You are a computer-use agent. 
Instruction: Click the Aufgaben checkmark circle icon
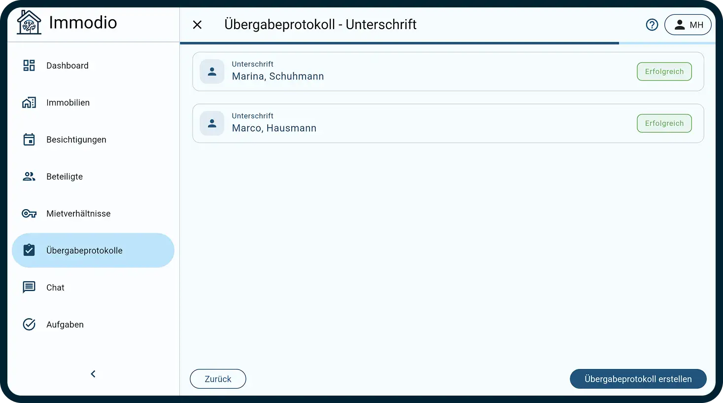coord(29,324)
